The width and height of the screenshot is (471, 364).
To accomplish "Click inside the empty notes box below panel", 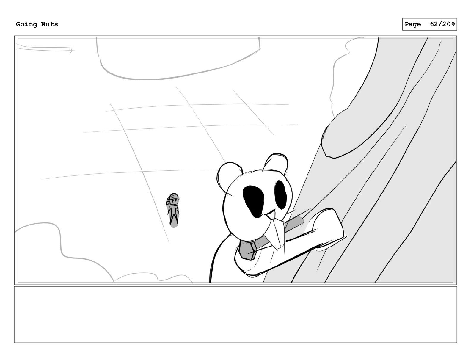I will [235, 314].
